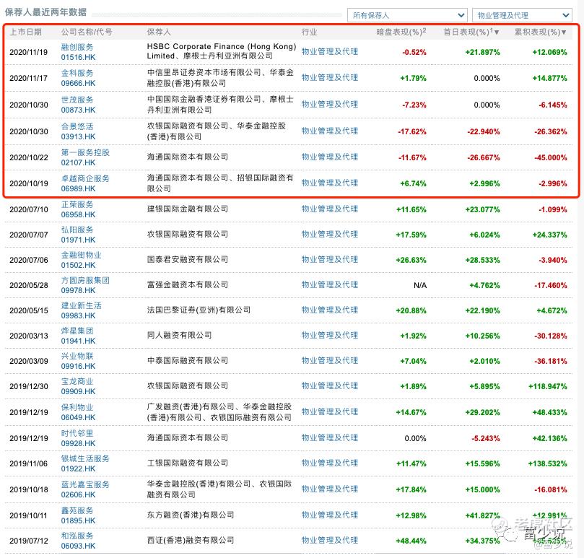Open stock code 06093.HK

pos(78,546)
